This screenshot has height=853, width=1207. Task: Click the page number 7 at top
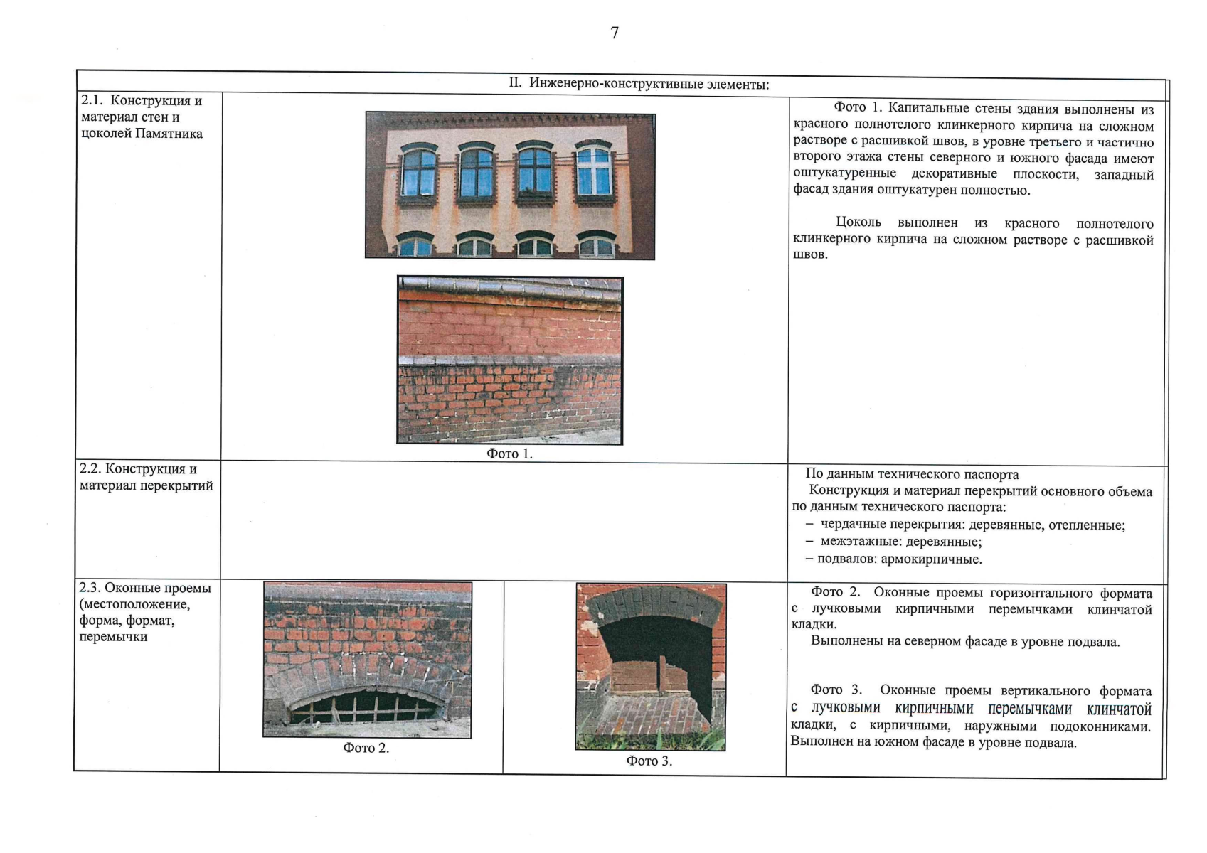click(615, 33)
